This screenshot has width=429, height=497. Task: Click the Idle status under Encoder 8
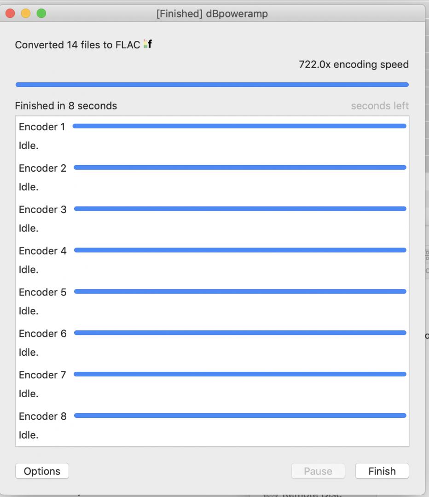point(29,435)
